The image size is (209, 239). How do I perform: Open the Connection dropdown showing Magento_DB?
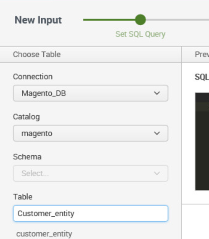(91, 93)
